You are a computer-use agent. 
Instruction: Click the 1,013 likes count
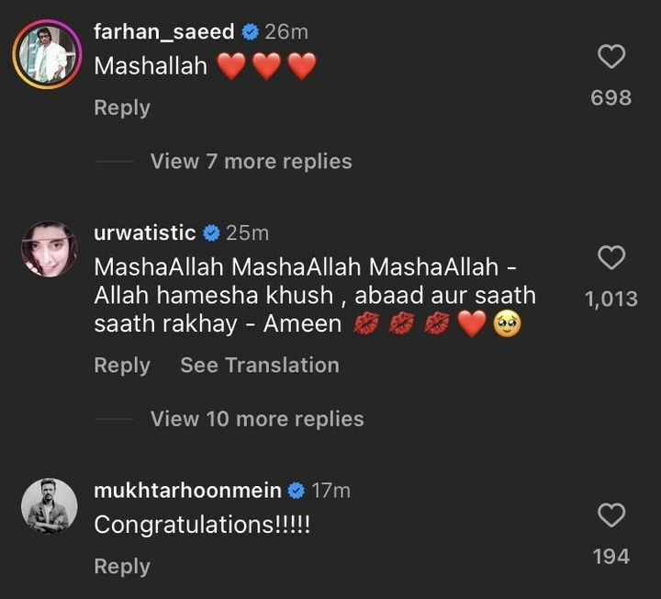point(611,299)
